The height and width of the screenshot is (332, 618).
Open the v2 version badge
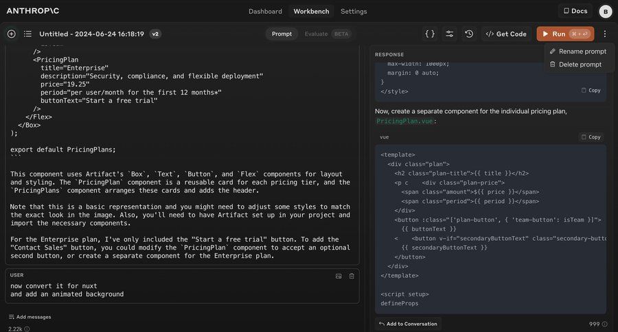click(155, 34)
